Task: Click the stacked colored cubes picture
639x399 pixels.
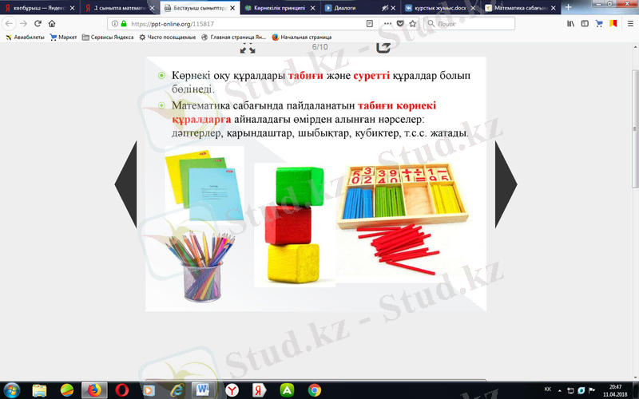Action: [294, 225]
